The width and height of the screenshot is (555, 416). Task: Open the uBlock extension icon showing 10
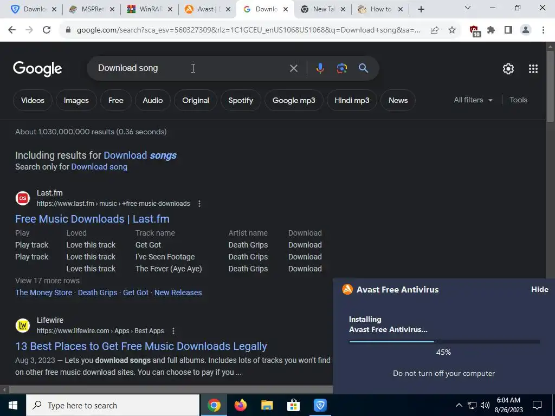pos(474,31)
